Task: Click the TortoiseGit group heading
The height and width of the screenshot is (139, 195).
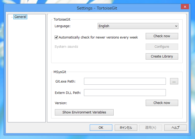Action: (62, 20)
